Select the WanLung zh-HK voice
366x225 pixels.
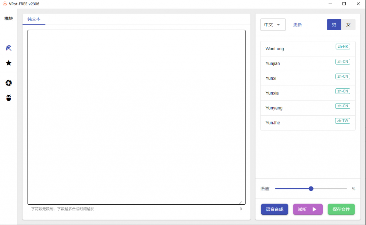click(x=307, y=48)
